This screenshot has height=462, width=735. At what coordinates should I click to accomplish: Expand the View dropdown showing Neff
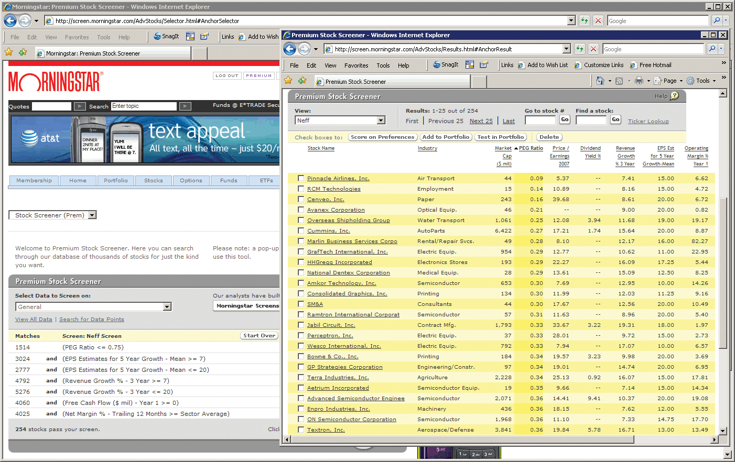point(381,120)
